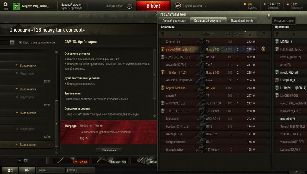
Task: Sort allies by damage dealt icon column
Action: point(227,34)
